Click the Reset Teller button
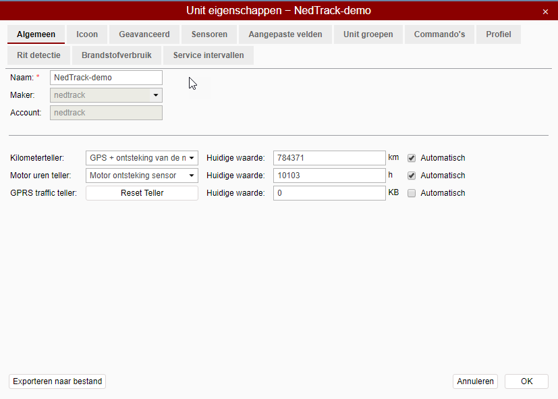The height and width of the screenshot is (399, 558). pos(142,193)
